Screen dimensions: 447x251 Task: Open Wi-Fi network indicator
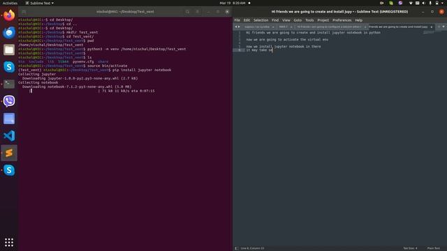coord(411,3)
